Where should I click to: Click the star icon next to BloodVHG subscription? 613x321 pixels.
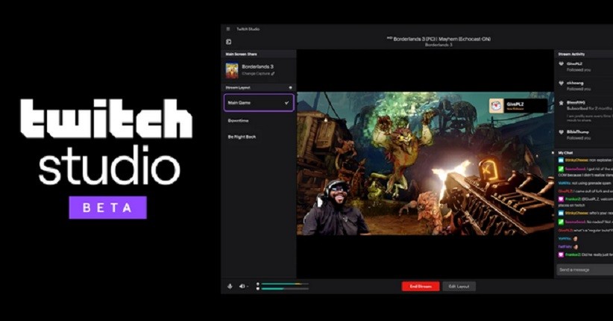(x=561, y=102)
